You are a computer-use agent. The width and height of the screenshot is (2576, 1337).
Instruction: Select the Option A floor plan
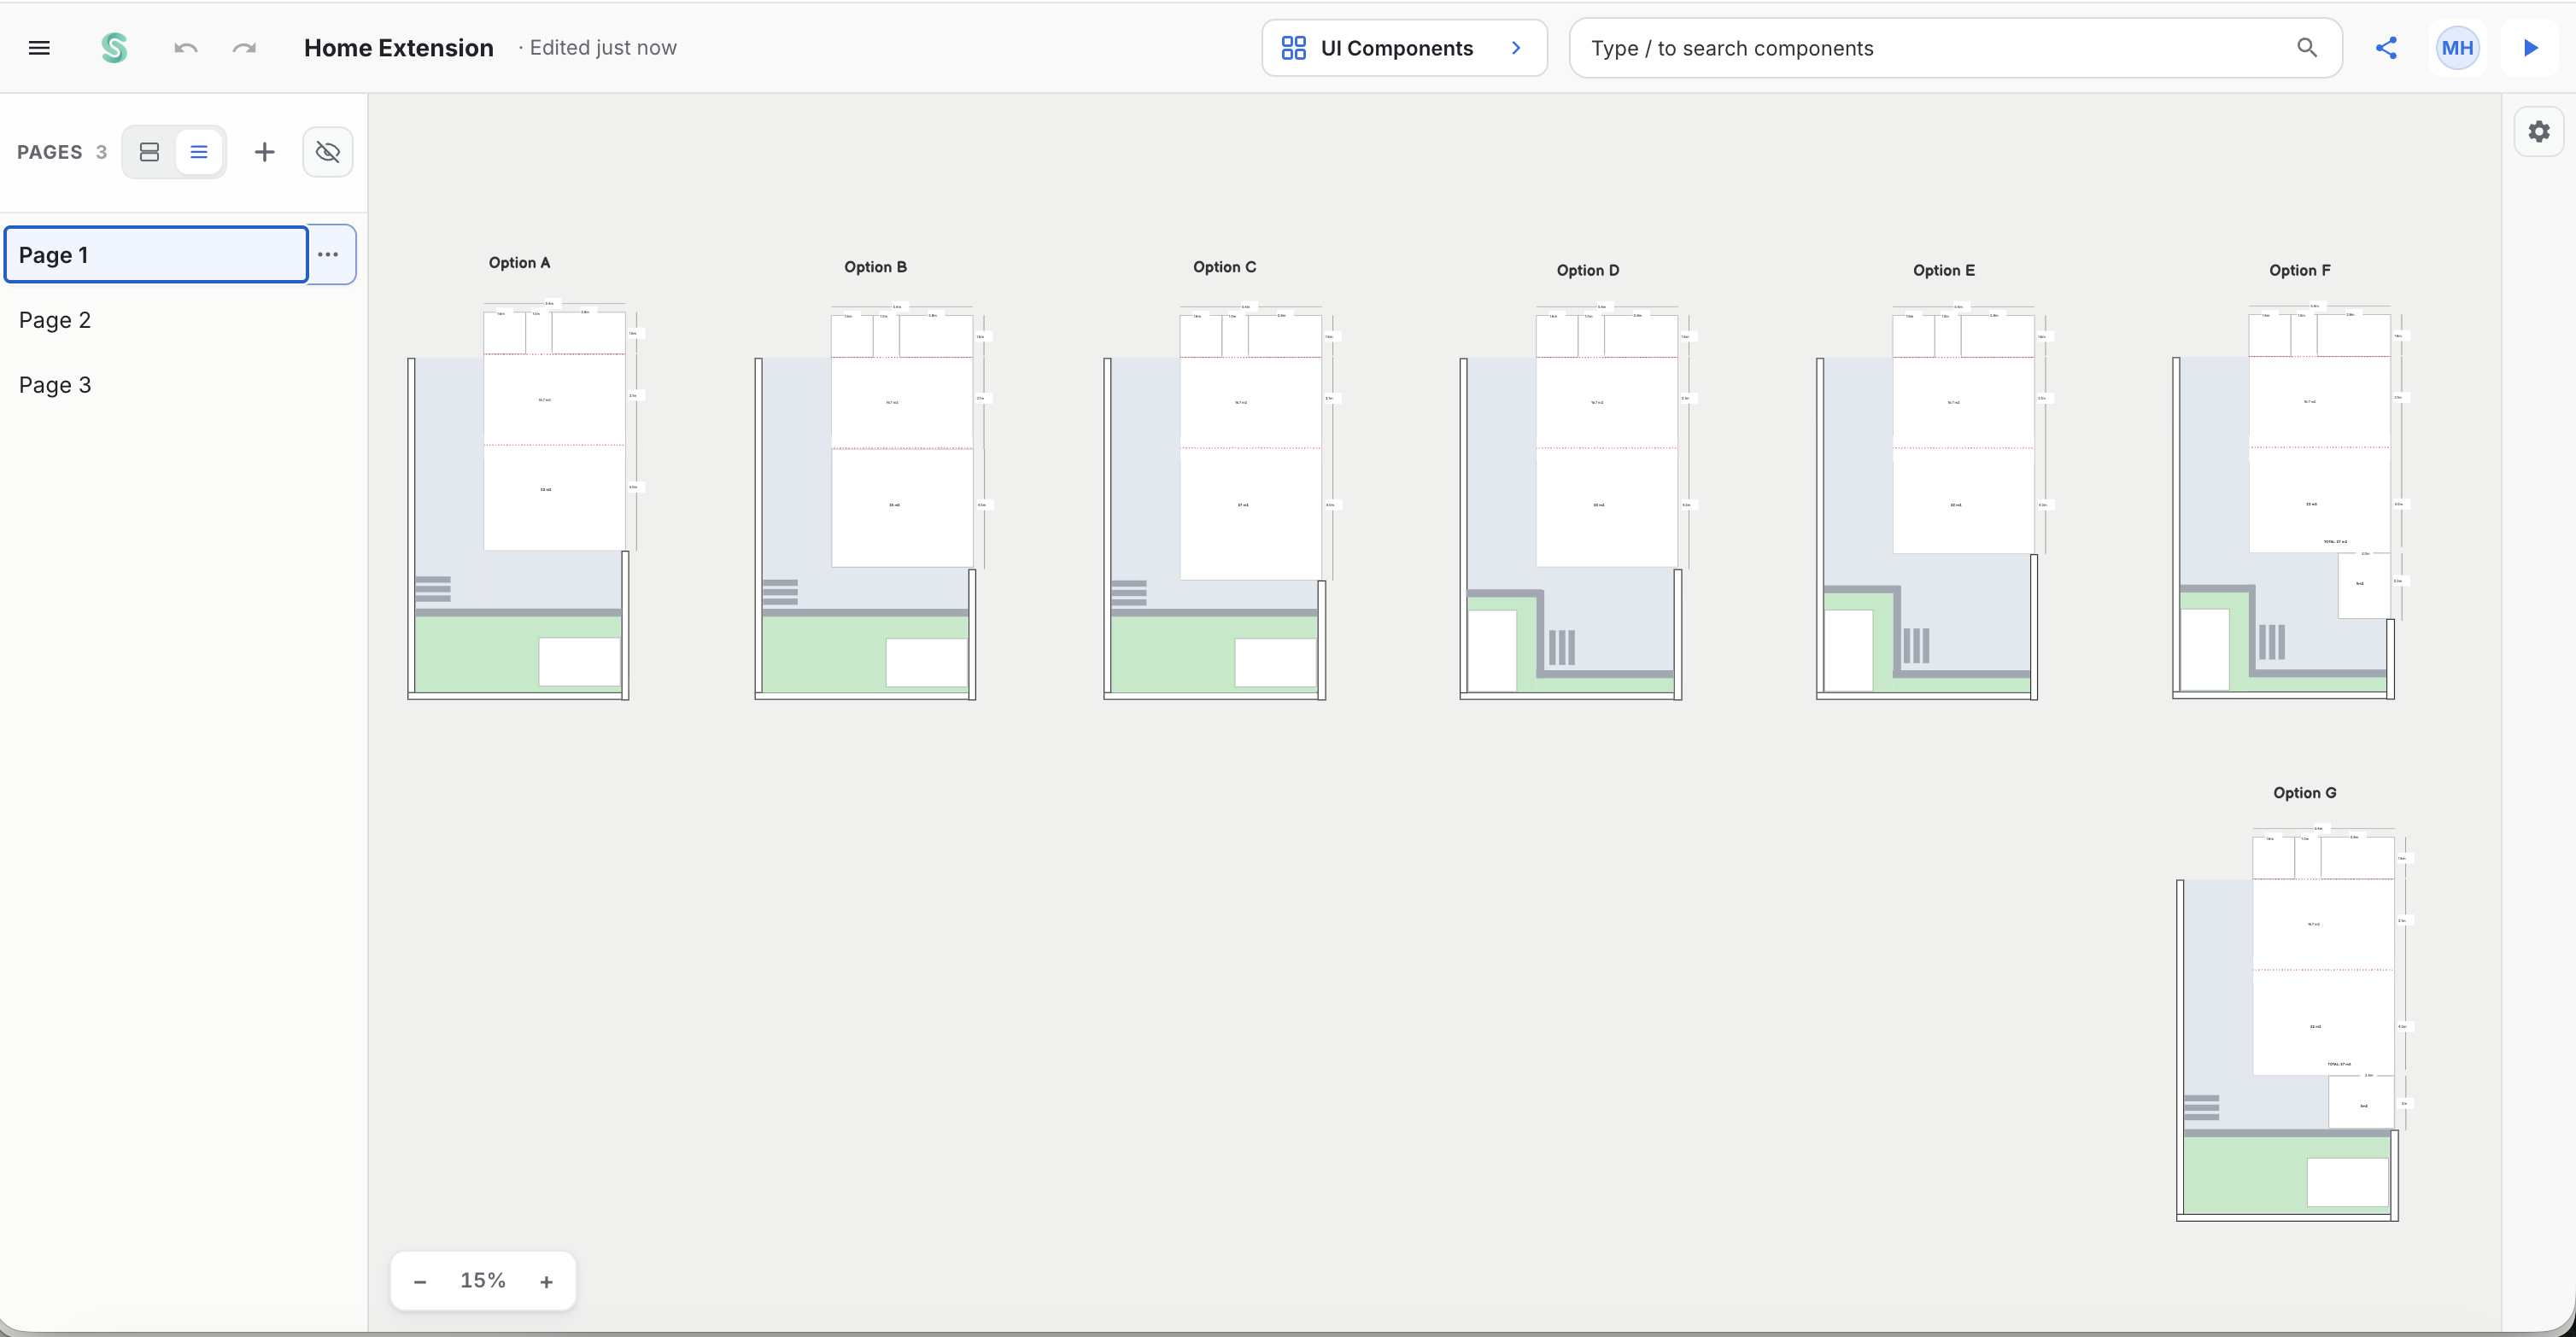coord(526,499)
